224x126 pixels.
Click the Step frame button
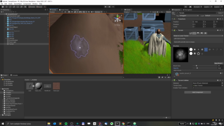pos(113,7)
